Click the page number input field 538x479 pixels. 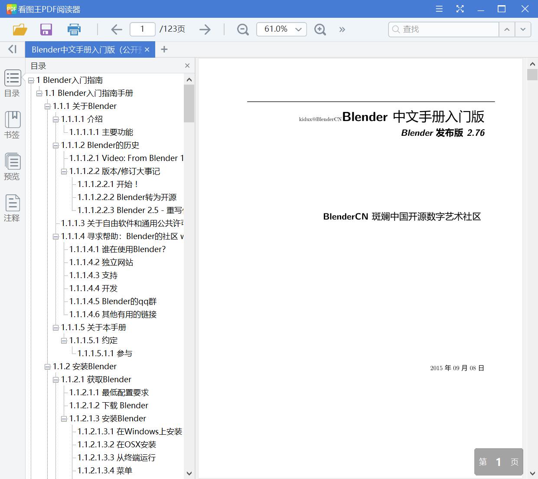pos(143,29)
